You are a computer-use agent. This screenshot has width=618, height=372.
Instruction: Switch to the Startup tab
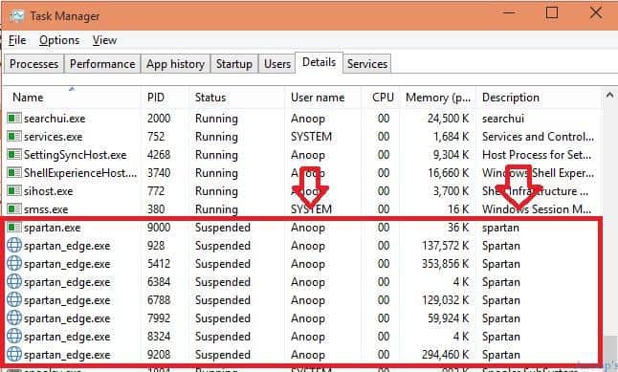(x=234, y=64)
